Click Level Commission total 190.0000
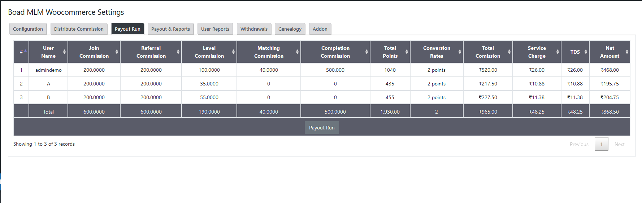 [209, 112]
